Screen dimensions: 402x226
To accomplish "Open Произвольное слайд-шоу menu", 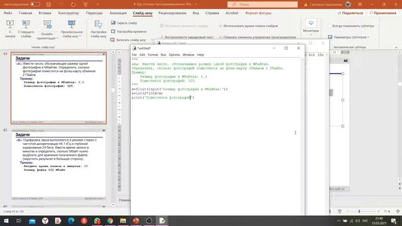I will 72,29.
